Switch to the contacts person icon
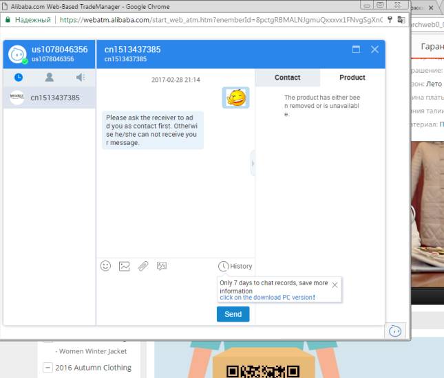This screenshot has width=444, height=378. tap(50, 78)
